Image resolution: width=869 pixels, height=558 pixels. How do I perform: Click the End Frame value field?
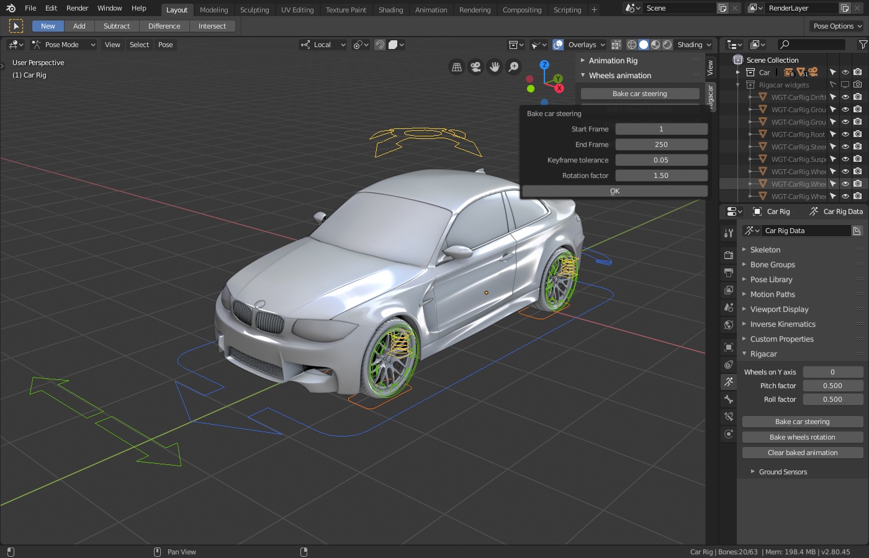[662, 144]
